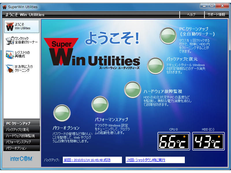Image resolution: width=231 pixels, height=173 pixels.
Task: Click the green orb above パワーオプション
Action: point(62,113)
